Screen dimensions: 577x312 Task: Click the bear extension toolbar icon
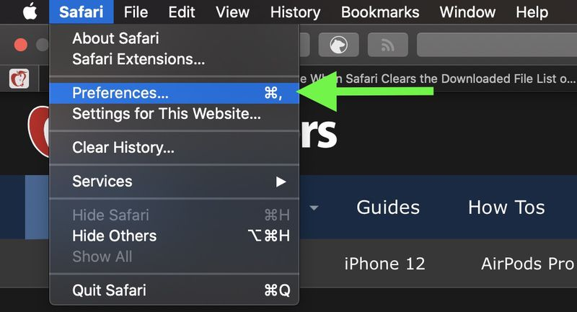[x=338, y=45]
